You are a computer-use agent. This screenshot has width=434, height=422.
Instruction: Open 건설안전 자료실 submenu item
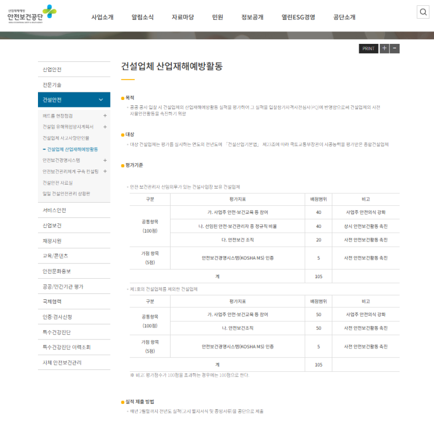pyautogui.click(x=58, y=183)
